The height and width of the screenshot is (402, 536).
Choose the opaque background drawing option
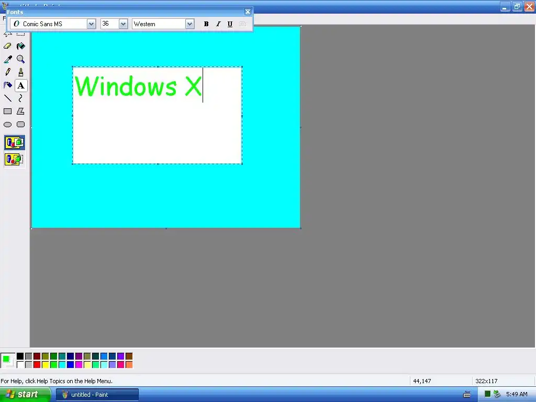[x=14, y=142]
